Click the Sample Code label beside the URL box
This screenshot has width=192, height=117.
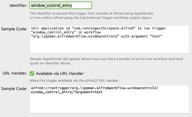point(14,89)
